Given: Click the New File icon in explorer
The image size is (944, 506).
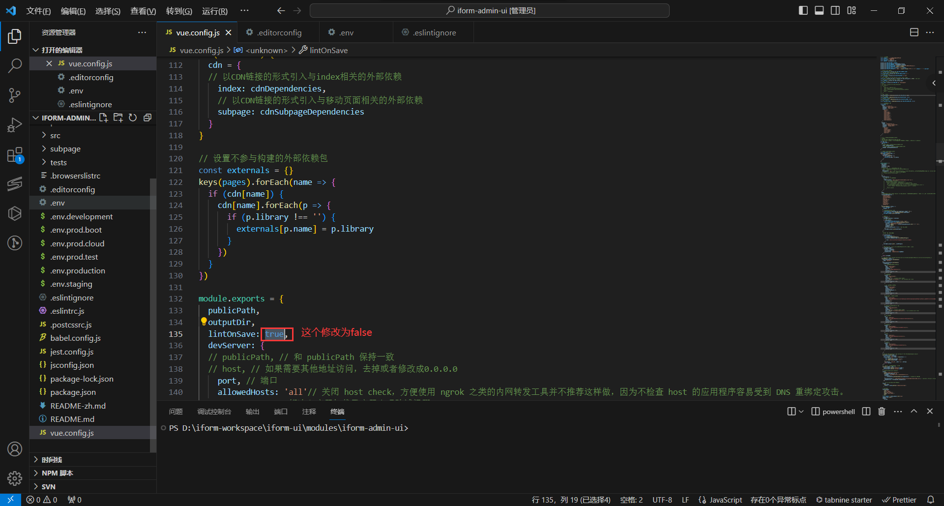Looking at the screenshot, I should click(103, 118).
